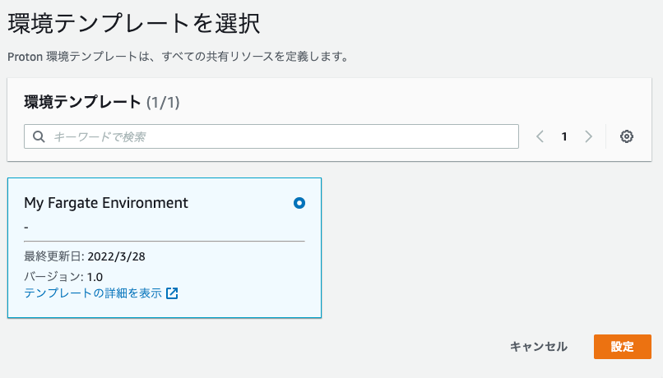This screenshot has height=378, width=663.
Task: Go to the next page with the right chevron
Action: 589,136
